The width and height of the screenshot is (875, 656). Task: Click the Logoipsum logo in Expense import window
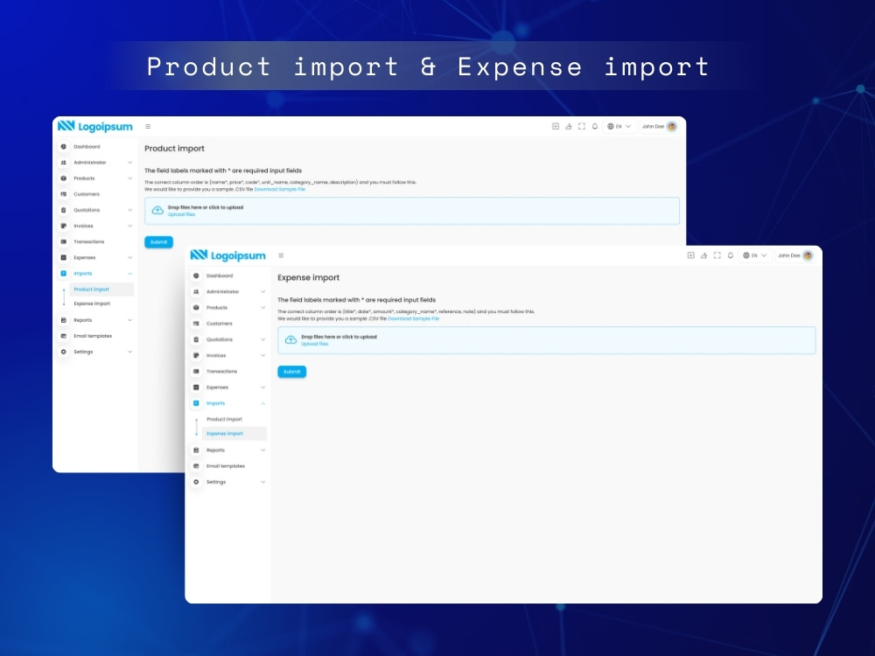[227, 255]
